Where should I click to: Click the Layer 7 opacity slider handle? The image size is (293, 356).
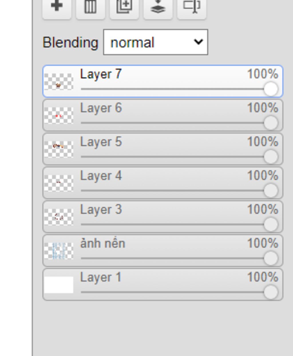click(x=271, y=89)
